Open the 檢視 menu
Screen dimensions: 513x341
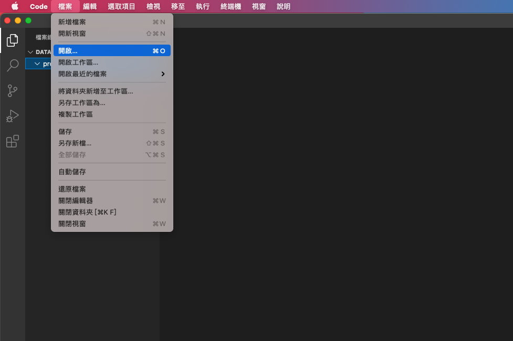153,6
